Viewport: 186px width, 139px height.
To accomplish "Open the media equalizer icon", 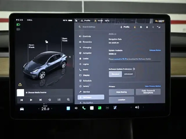I will click(x=59, y=100).
